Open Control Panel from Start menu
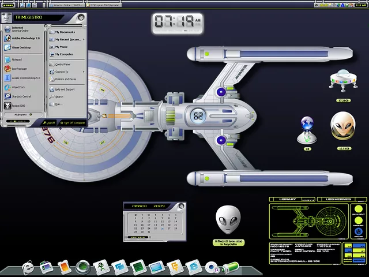Screen dimensions: 369x277 click(62, 64)
